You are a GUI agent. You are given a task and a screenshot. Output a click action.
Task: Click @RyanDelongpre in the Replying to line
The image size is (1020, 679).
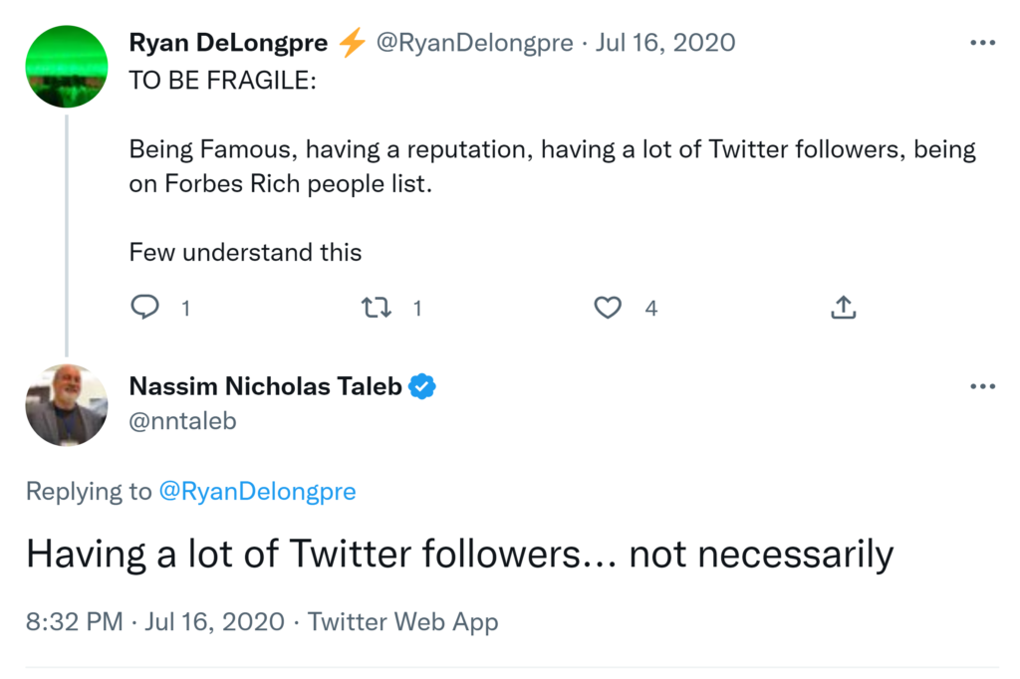257,491
